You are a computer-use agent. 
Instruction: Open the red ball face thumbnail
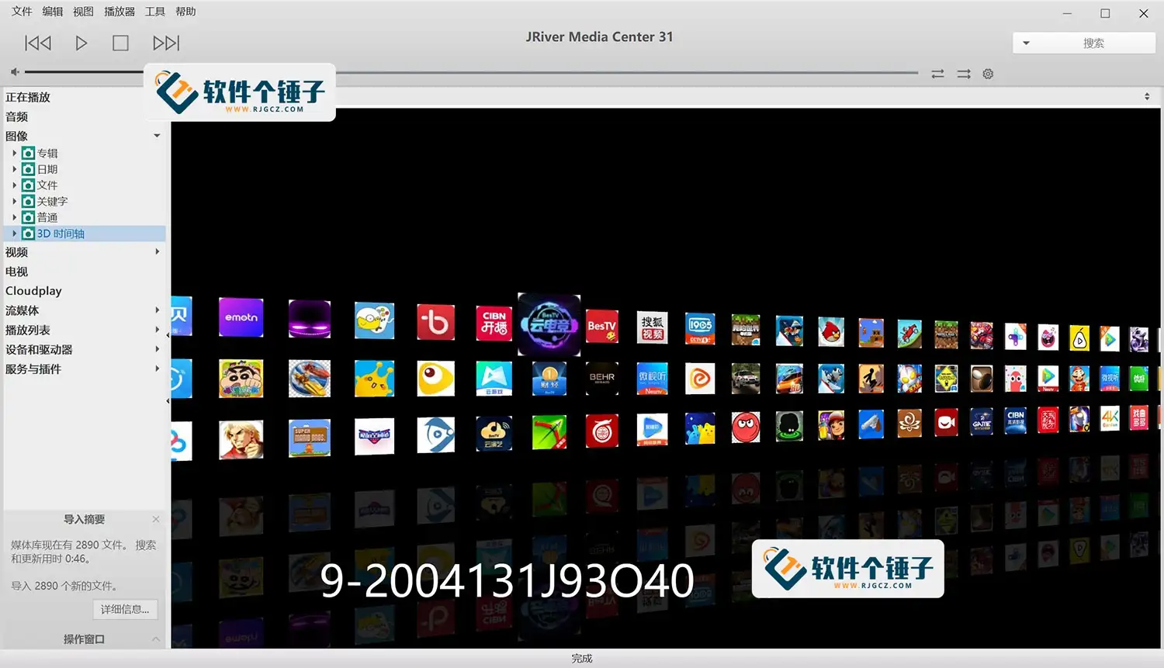746,427
